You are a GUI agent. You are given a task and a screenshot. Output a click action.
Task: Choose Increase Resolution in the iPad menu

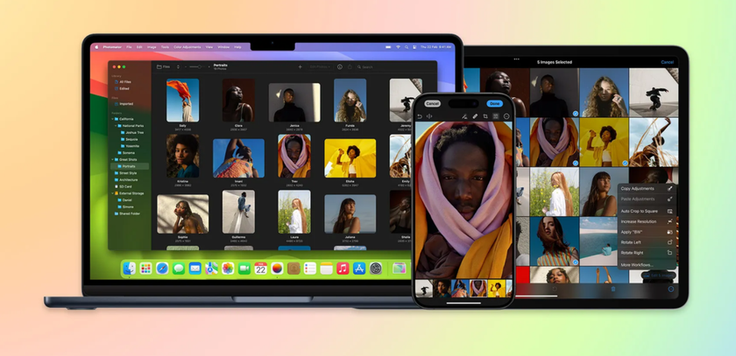tap(647, 221)
